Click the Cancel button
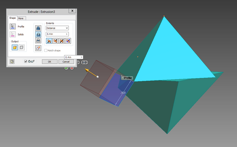Viewport: 237px width, 147px height. point(66,61)
